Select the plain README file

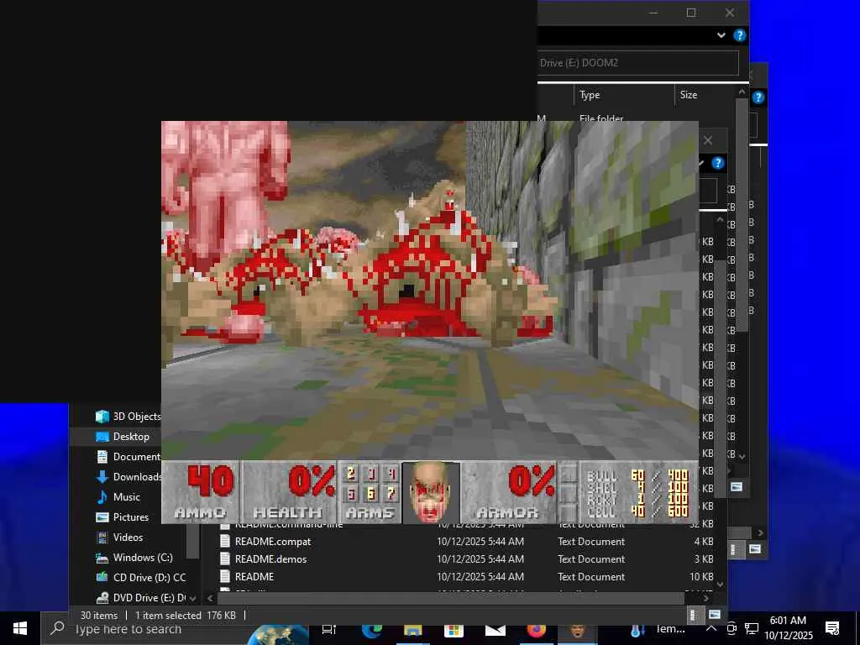[254, 576]
